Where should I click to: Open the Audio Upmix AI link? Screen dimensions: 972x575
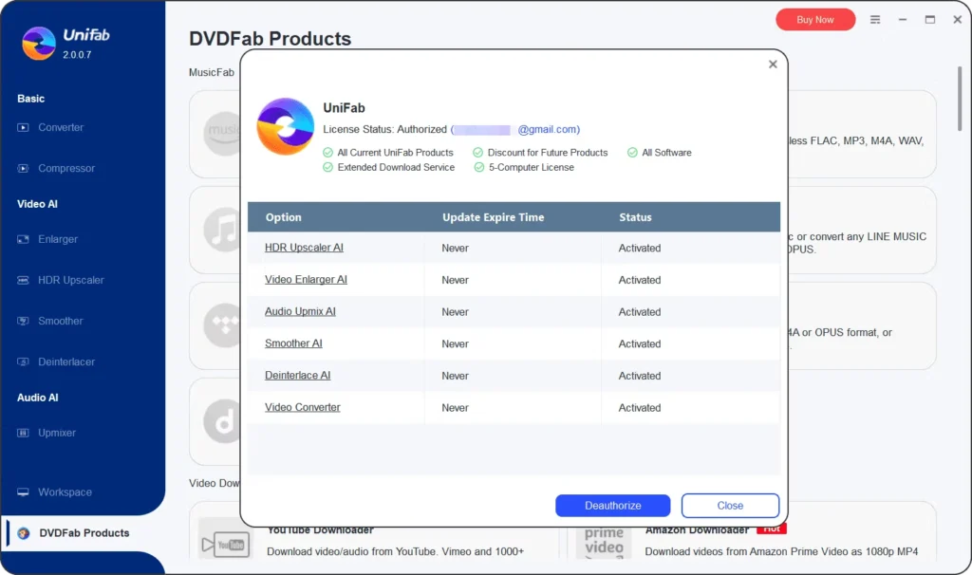300,311
